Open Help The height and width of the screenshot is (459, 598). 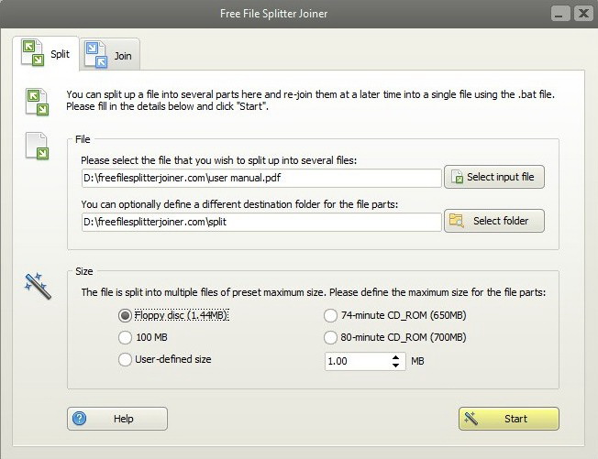coord(117,419)
